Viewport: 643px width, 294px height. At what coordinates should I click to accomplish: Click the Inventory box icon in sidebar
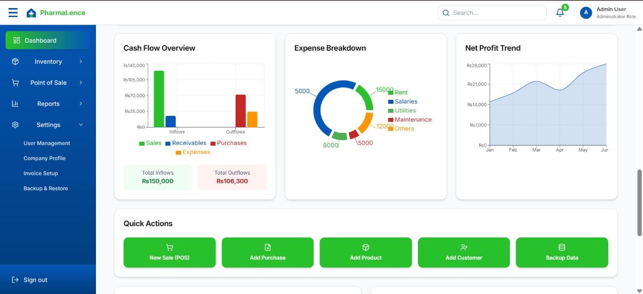pyautogui.click(x=16, y=62)
